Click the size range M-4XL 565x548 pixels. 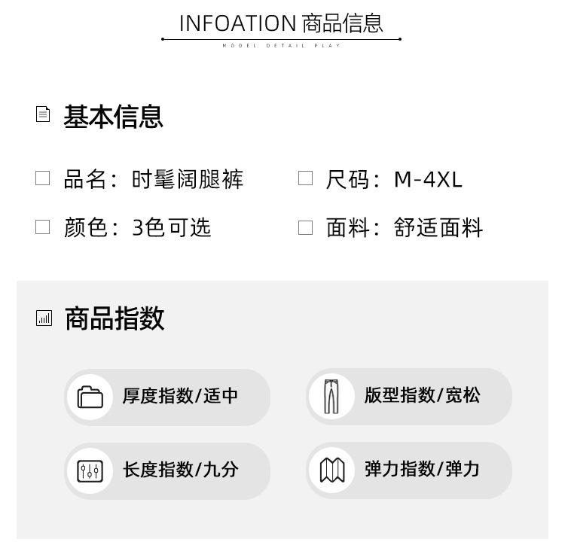(x=428, y=179)
